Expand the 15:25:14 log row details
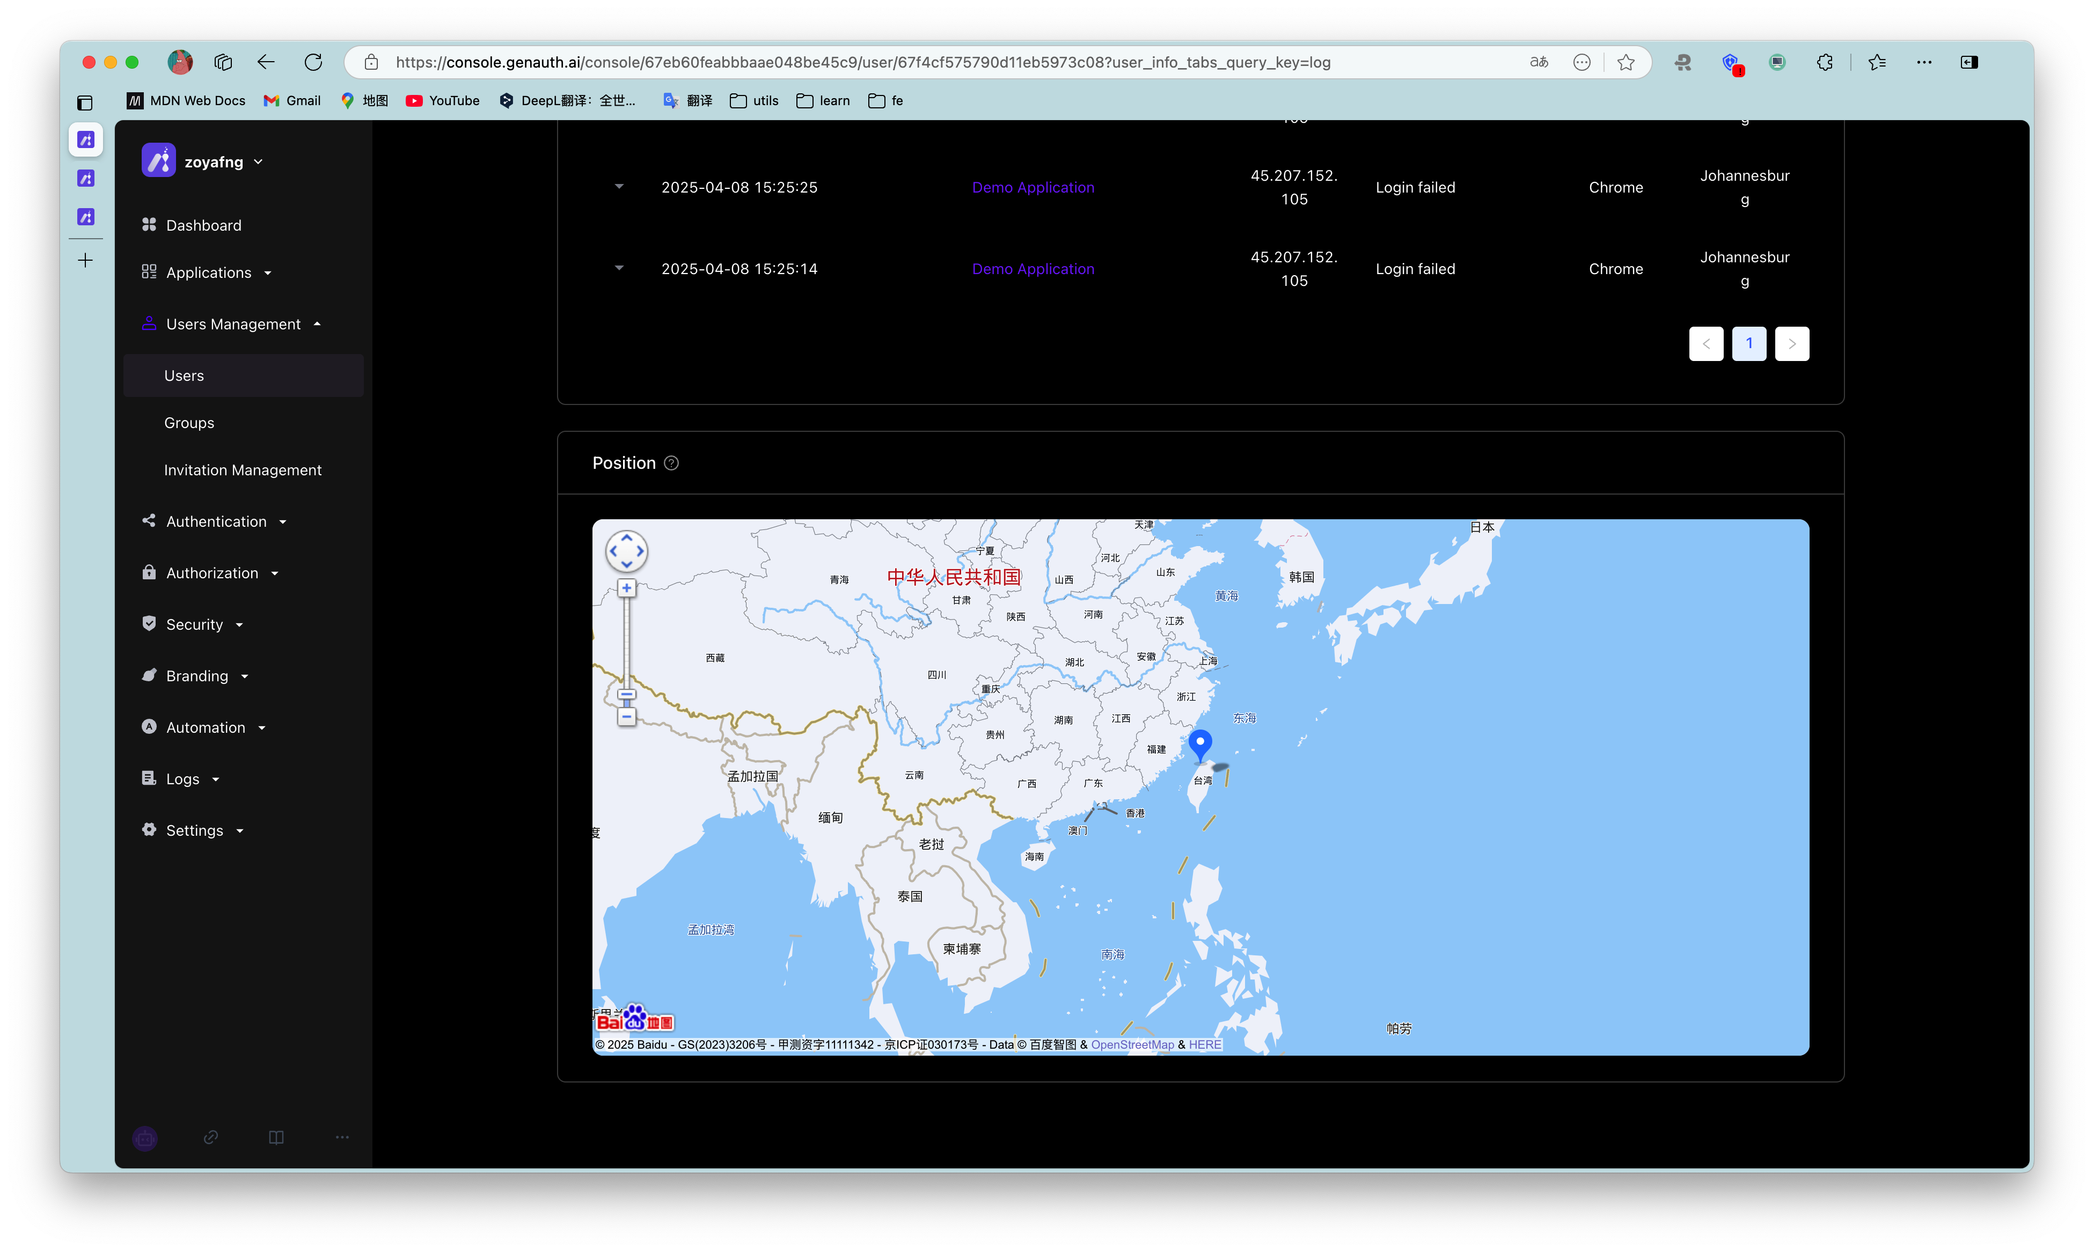This screenshot has height=1252, width=2094. click(619, 268)
